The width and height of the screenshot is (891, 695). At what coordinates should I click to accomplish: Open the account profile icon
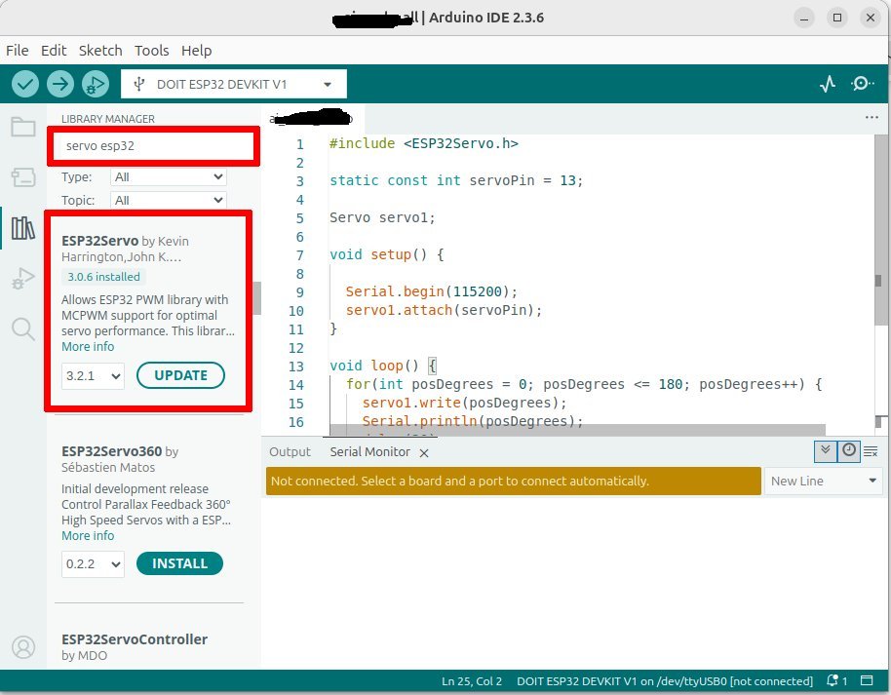[23, 647]
